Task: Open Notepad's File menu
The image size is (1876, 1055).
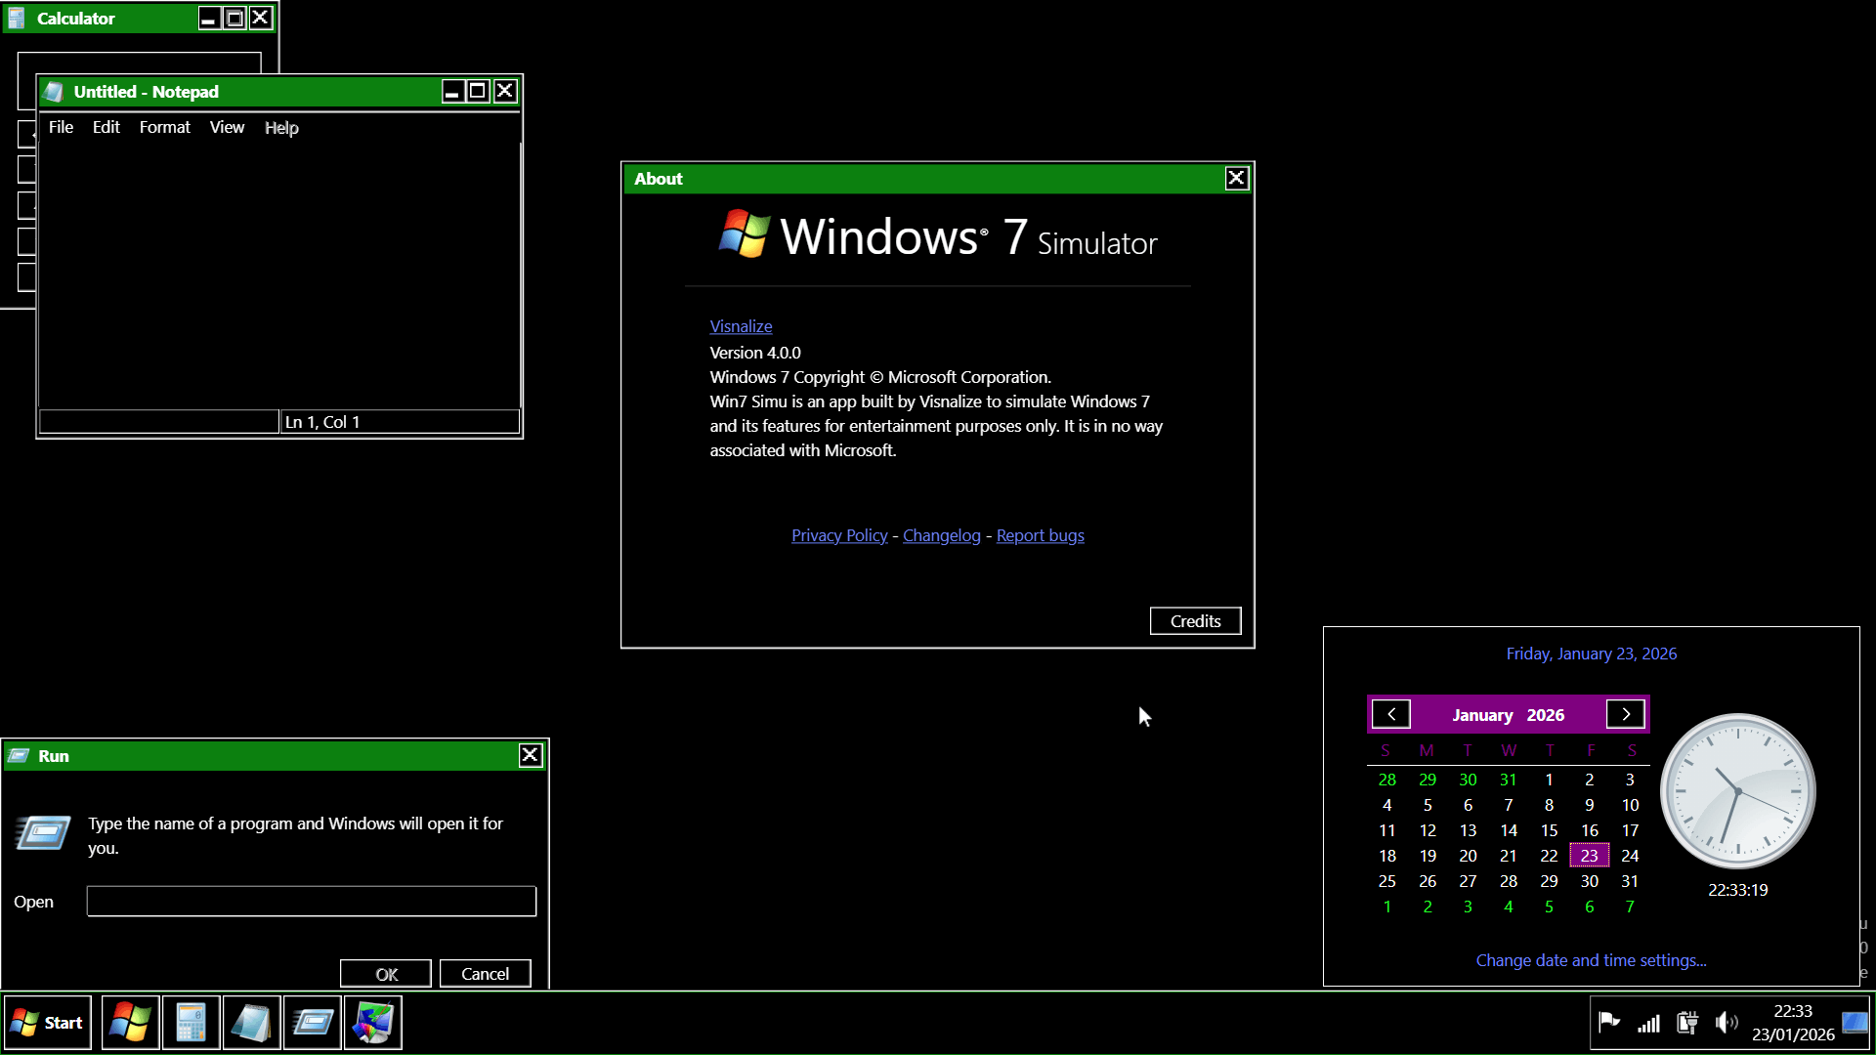Action: [x=61, y=127]
